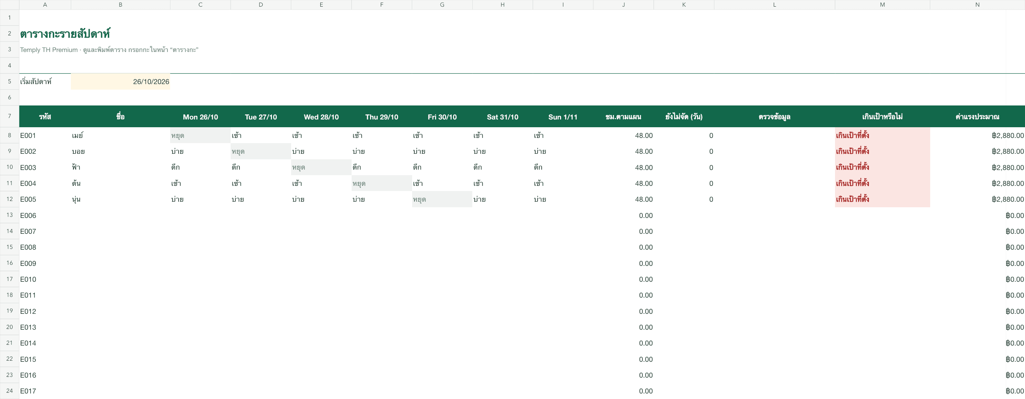The image size is (1025, 399).
Task: Click the title ตารางกะรายสัปดาห์
Action: (x=65, y=34)
